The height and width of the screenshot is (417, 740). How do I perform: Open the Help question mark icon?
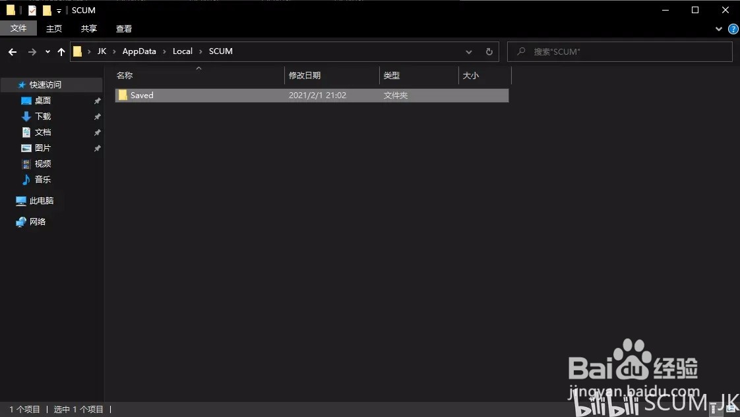(733, 29)
